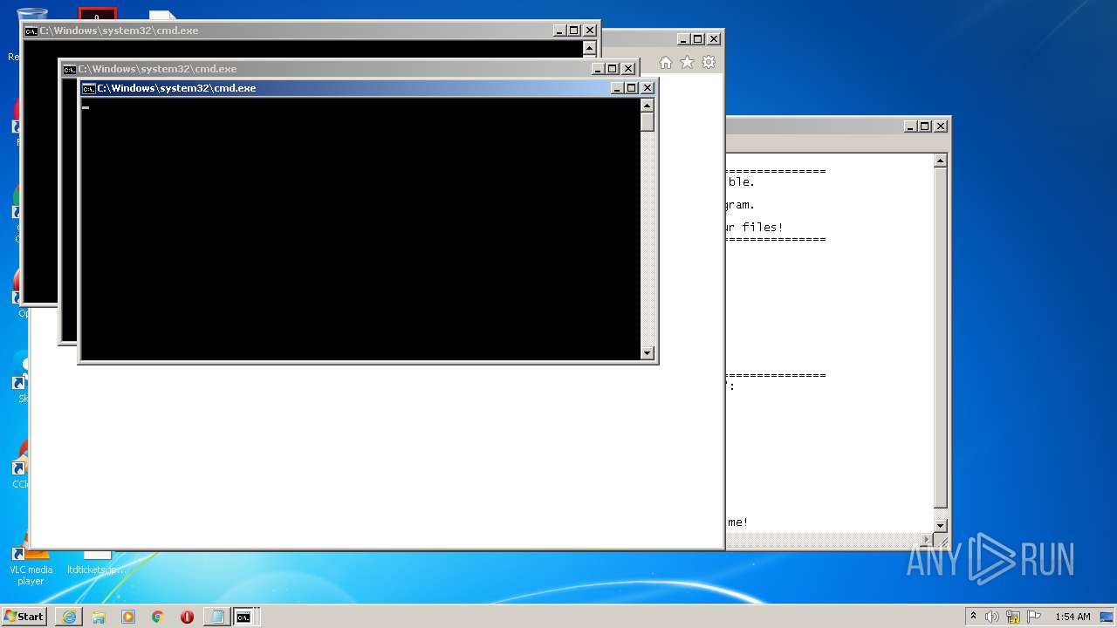Viewport: 1117px width, 628px height.
Task: Click the 'ur files!' line in Notepad
Action: click(x=755, y=228)
